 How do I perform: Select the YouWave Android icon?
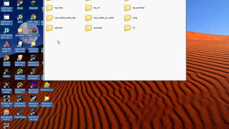pyautogui.click(x=47, y=87)
